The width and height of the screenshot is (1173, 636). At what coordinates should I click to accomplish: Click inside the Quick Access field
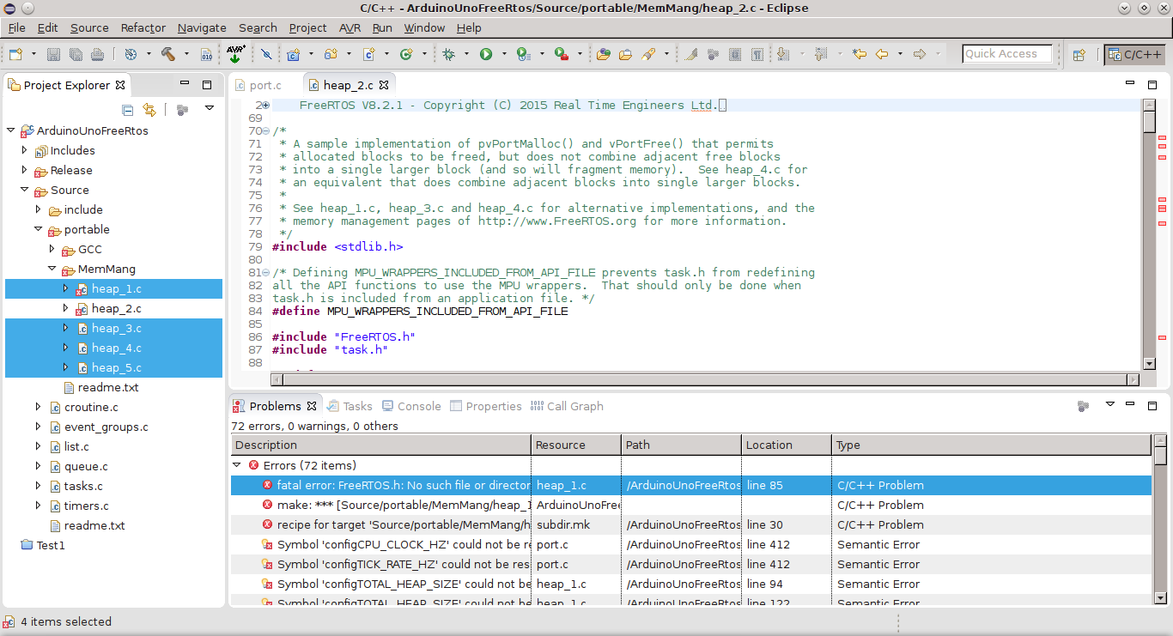point(1006,53)
